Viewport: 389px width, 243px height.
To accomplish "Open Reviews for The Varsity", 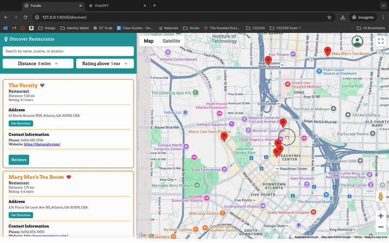I will point(19,160).
